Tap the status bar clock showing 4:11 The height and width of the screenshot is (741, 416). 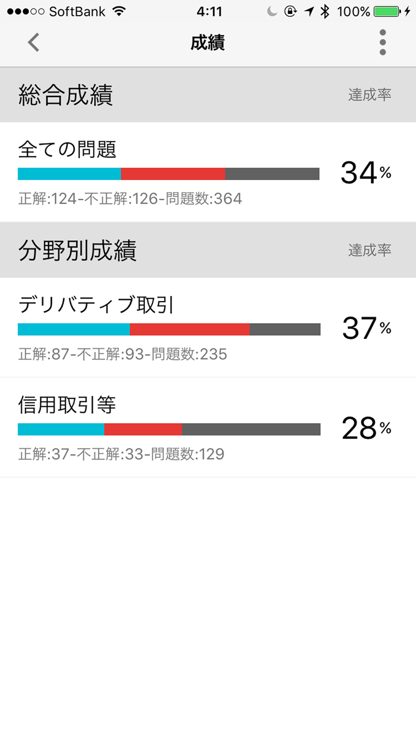pyautogui.click(x=209, y=11)
